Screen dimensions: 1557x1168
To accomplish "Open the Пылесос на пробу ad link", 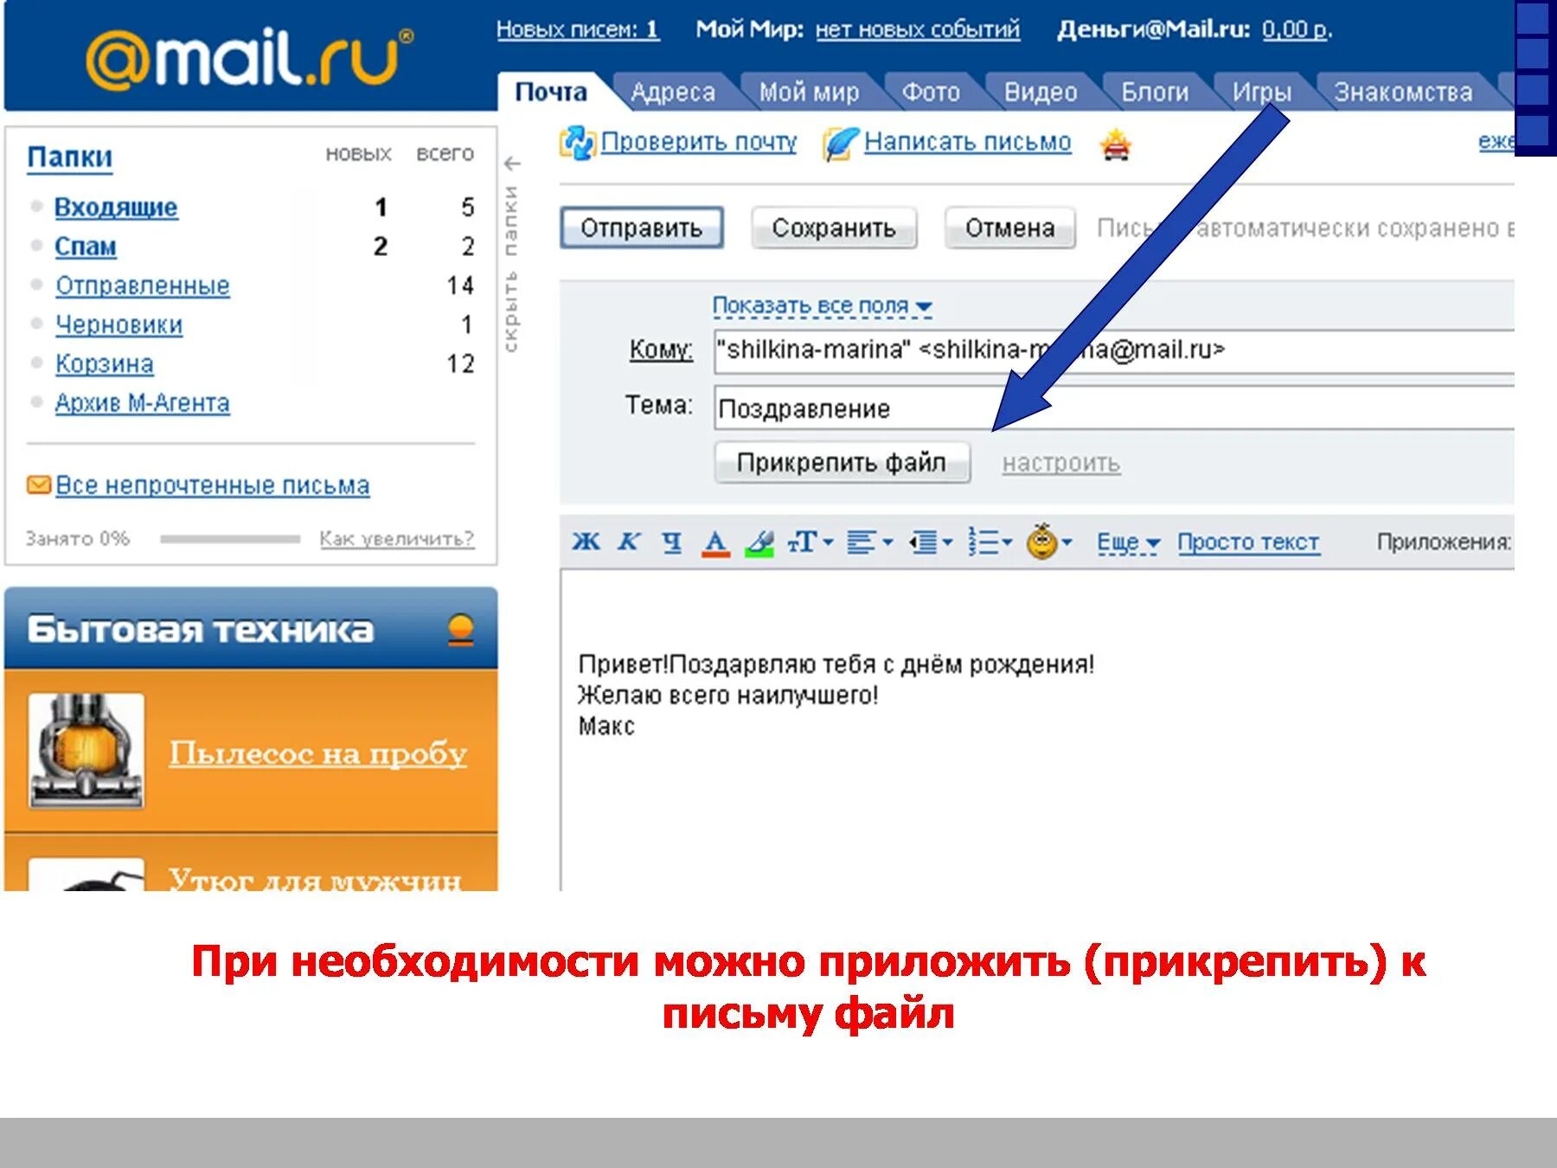I will [x=317, y=754].
